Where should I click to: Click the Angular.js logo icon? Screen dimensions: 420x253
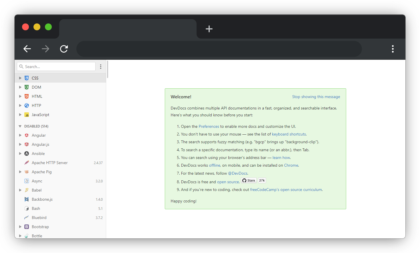(27, 144)
